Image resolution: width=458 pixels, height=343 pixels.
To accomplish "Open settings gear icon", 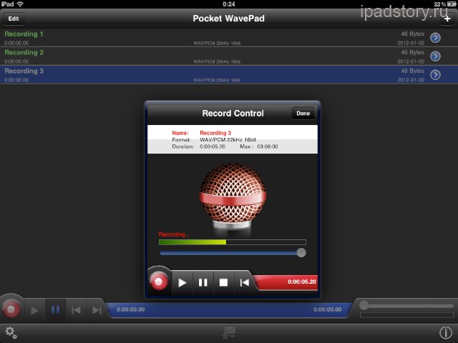I will tap(11, 333).
